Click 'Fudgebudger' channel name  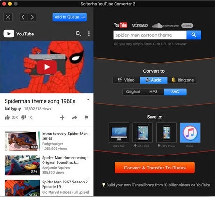(52, 144)
